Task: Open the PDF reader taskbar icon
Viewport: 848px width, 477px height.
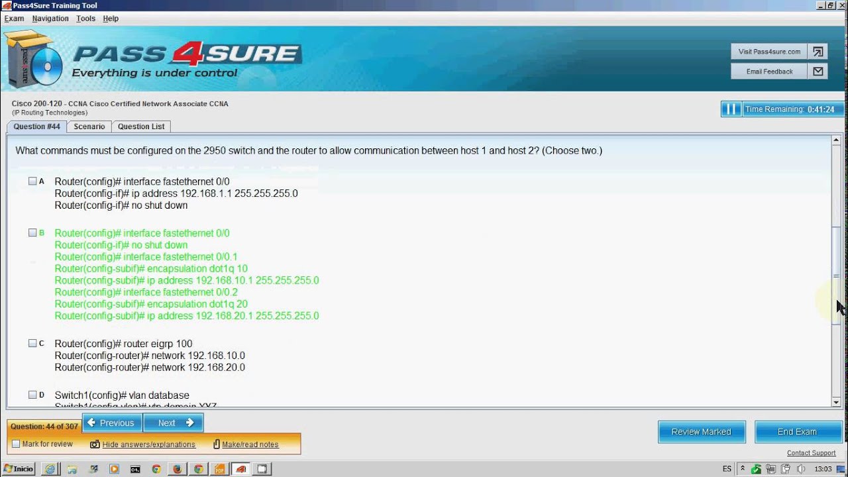Action: click(x=219, y=469)
